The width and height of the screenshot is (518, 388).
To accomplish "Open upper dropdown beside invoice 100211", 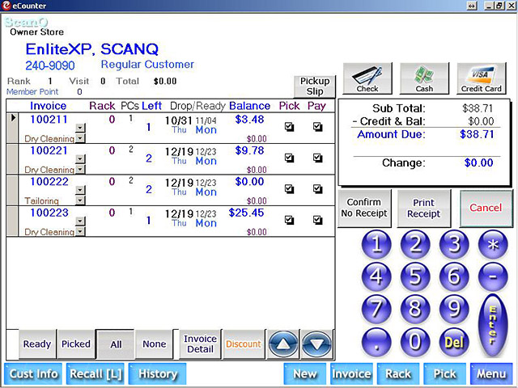I will (x=80, y=128).
